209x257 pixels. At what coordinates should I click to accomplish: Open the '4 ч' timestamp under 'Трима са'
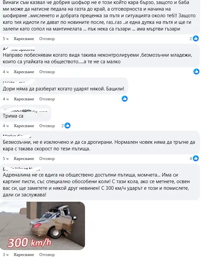pyautogui.click(x=6, y=126)
